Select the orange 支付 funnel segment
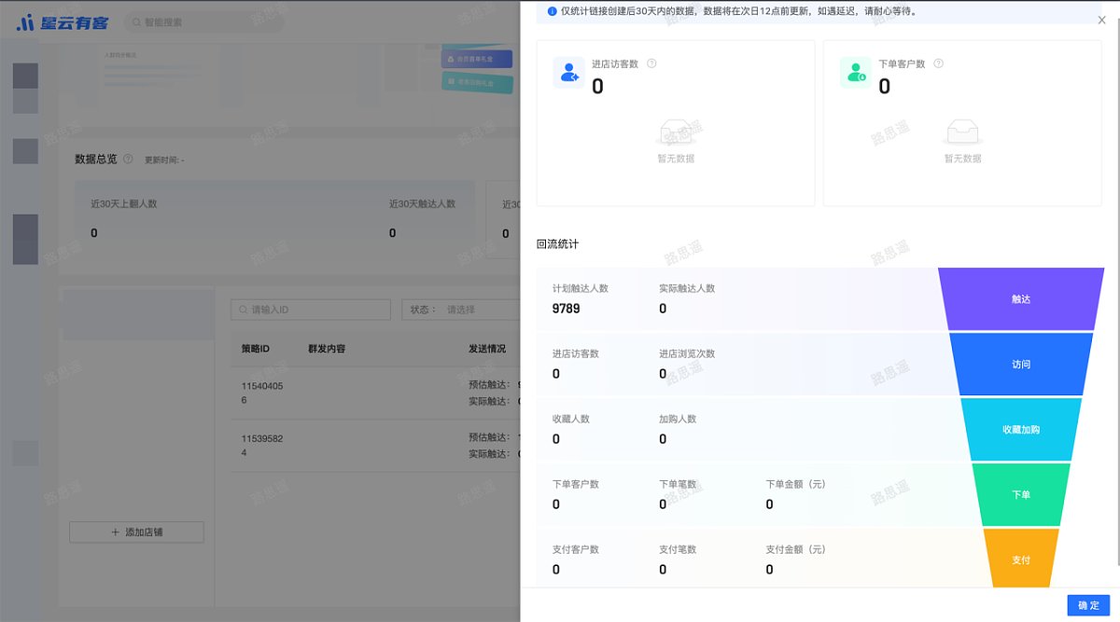 1021,560
